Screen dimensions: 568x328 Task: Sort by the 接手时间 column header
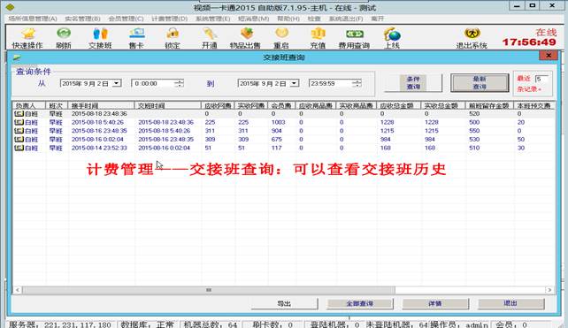(x=102, y=105)
